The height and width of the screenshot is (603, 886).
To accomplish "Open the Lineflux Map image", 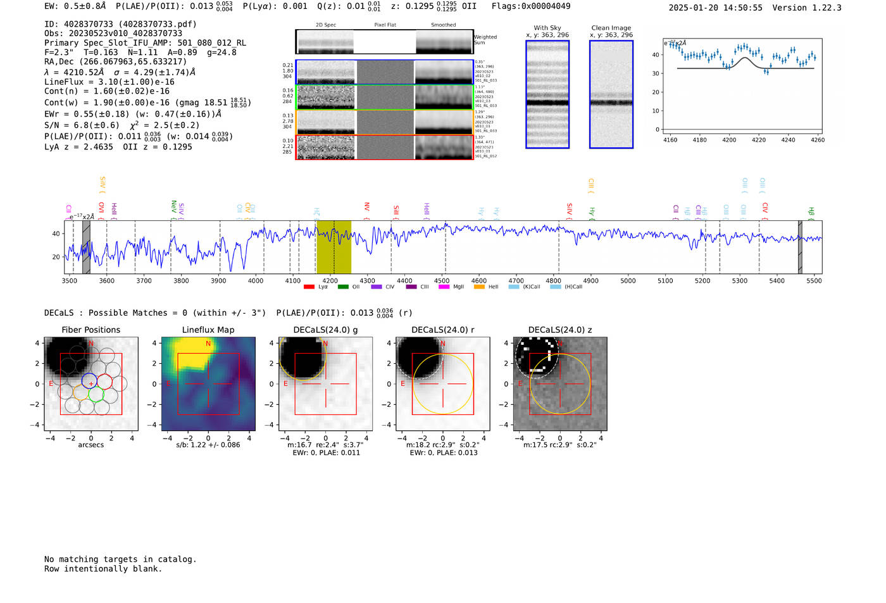I will [208, 384].
